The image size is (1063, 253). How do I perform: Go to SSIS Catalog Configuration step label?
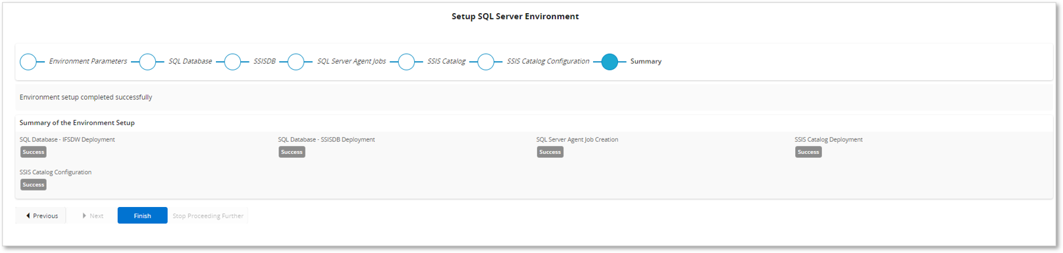coord(548,61)
